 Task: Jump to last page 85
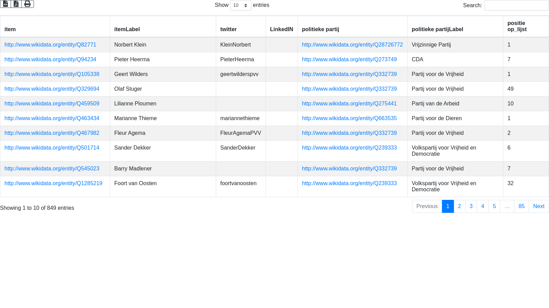[x=522, y=206]
